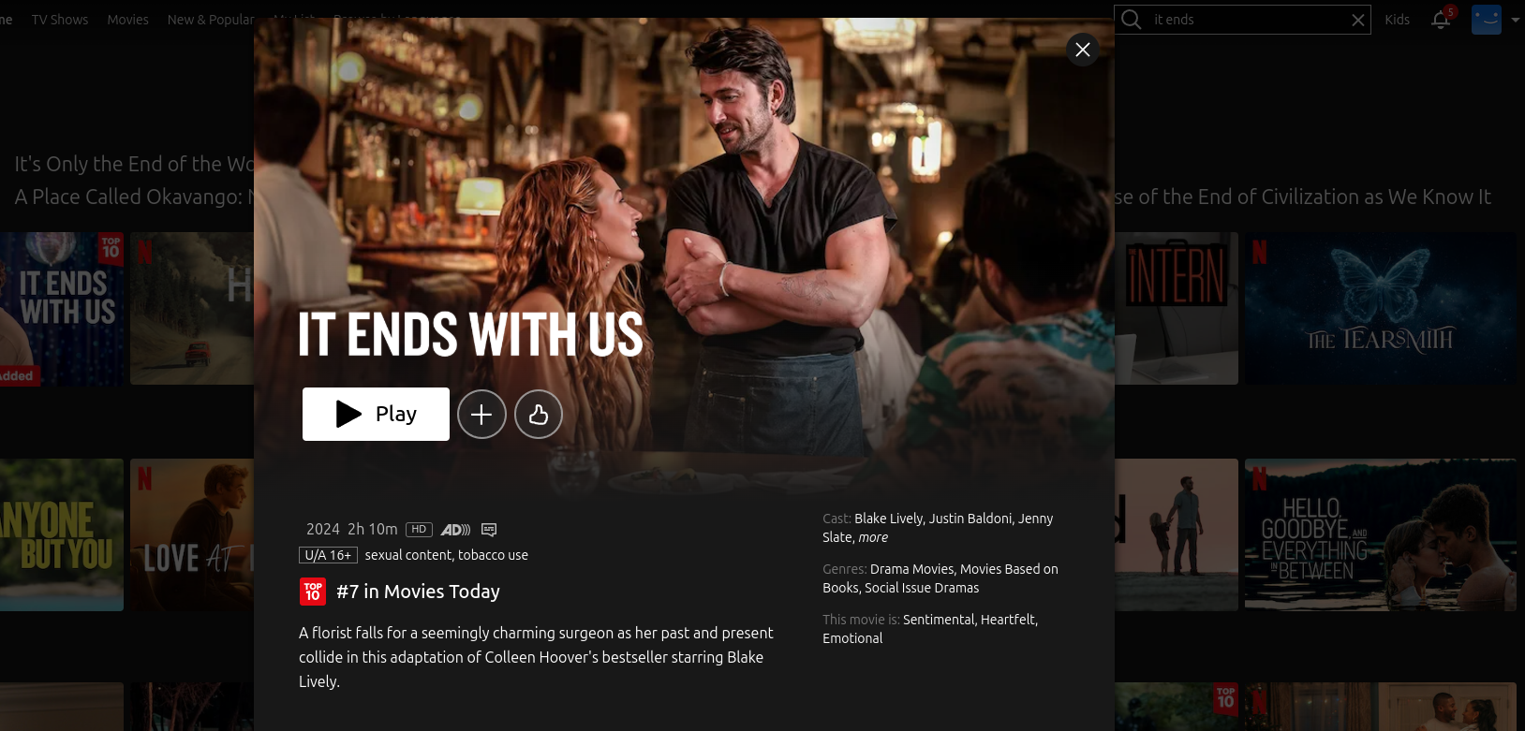The image size is (1525, 731).
Task: Go to the Movies menu item
Action: point(127,20)
